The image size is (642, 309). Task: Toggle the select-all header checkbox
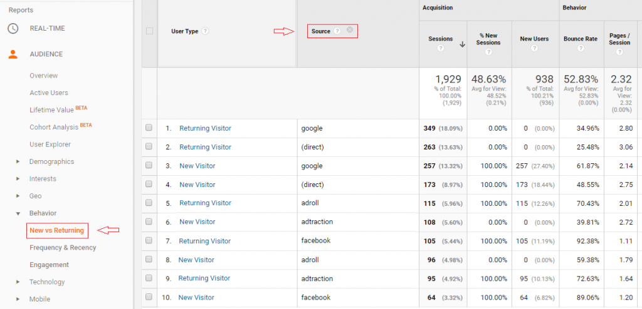(149, 31)
